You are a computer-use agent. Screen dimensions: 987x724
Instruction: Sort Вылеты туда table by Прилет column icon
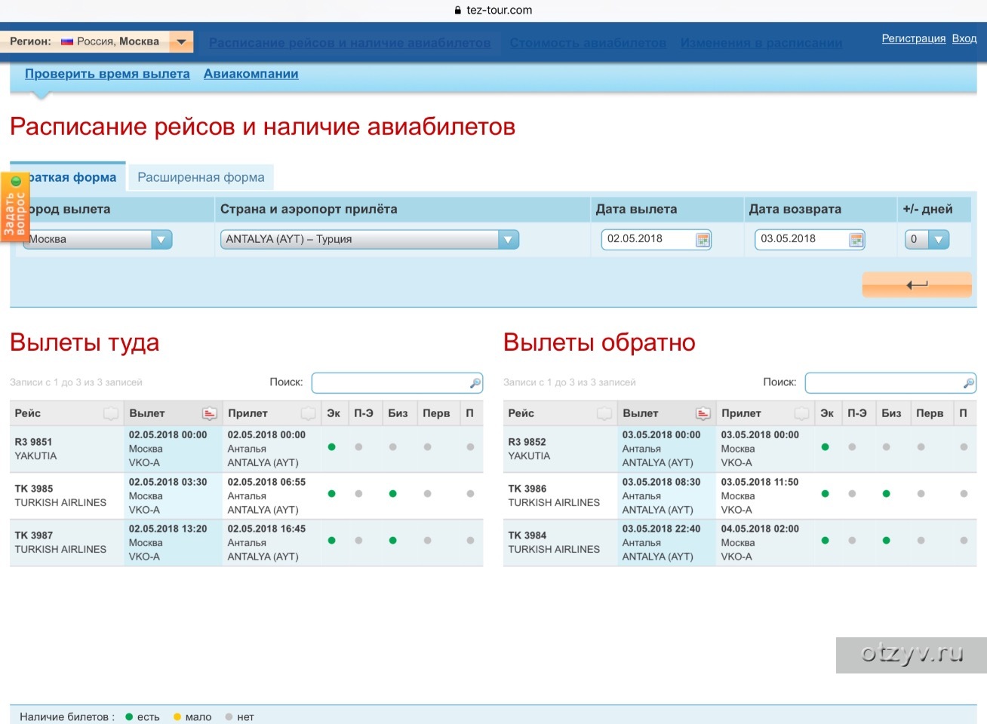coord(309,413)
